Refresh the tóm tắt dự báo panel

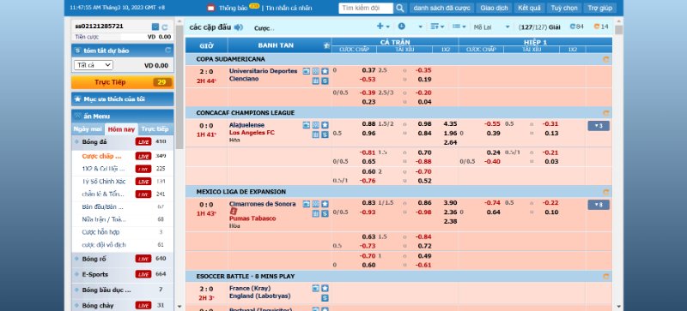(167, 51)
